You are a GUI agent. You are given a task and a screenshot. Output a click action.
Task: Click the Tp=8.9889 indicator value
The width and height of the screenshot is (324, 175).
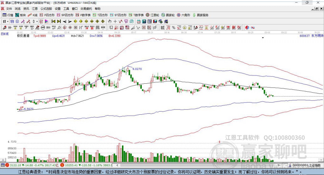click(40, 36)
